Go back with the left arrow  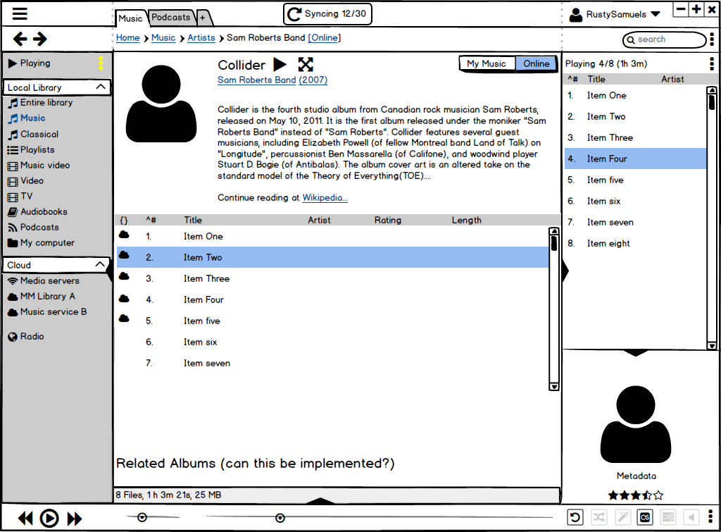point(20,39)
